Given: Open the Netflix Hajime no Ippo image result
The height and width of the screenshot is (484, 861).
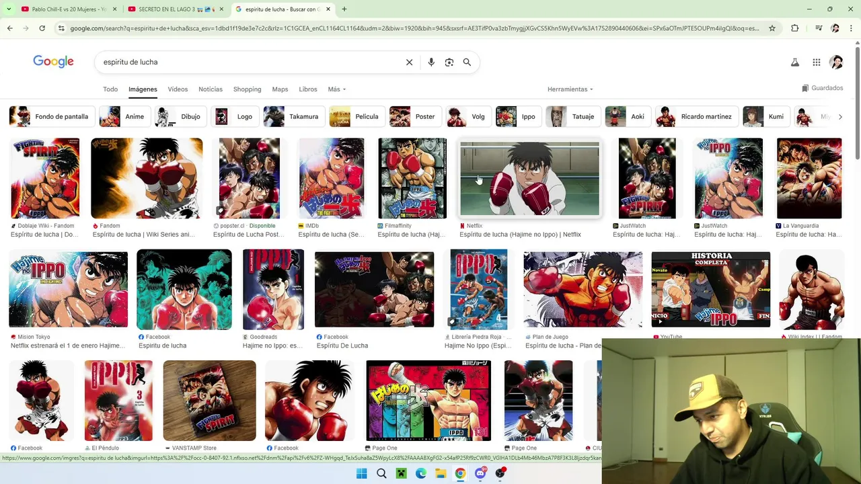Looking at the screenshot, I should tap(529, 179).
